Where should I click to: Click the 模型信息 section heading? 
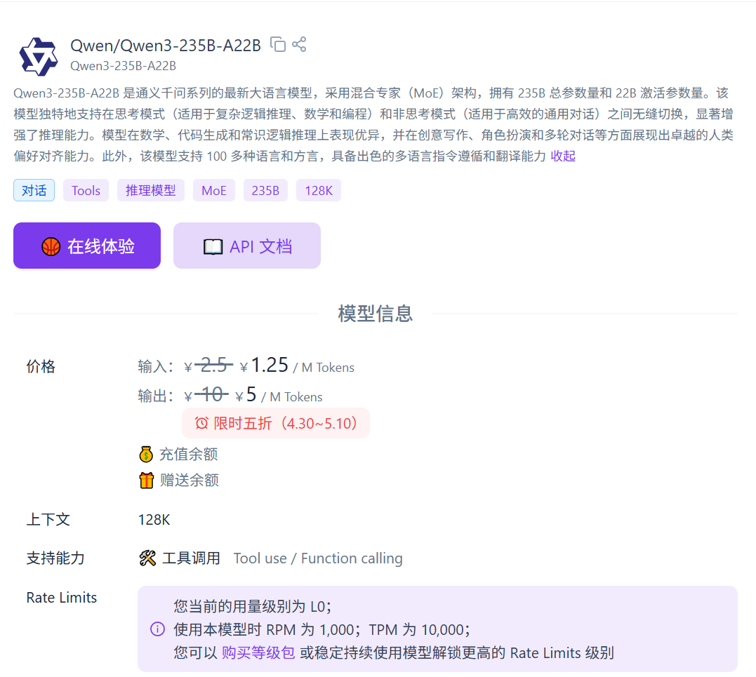376,314
